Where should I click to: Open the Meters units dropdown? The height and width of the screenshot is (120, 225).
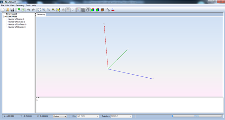point(60,116)
